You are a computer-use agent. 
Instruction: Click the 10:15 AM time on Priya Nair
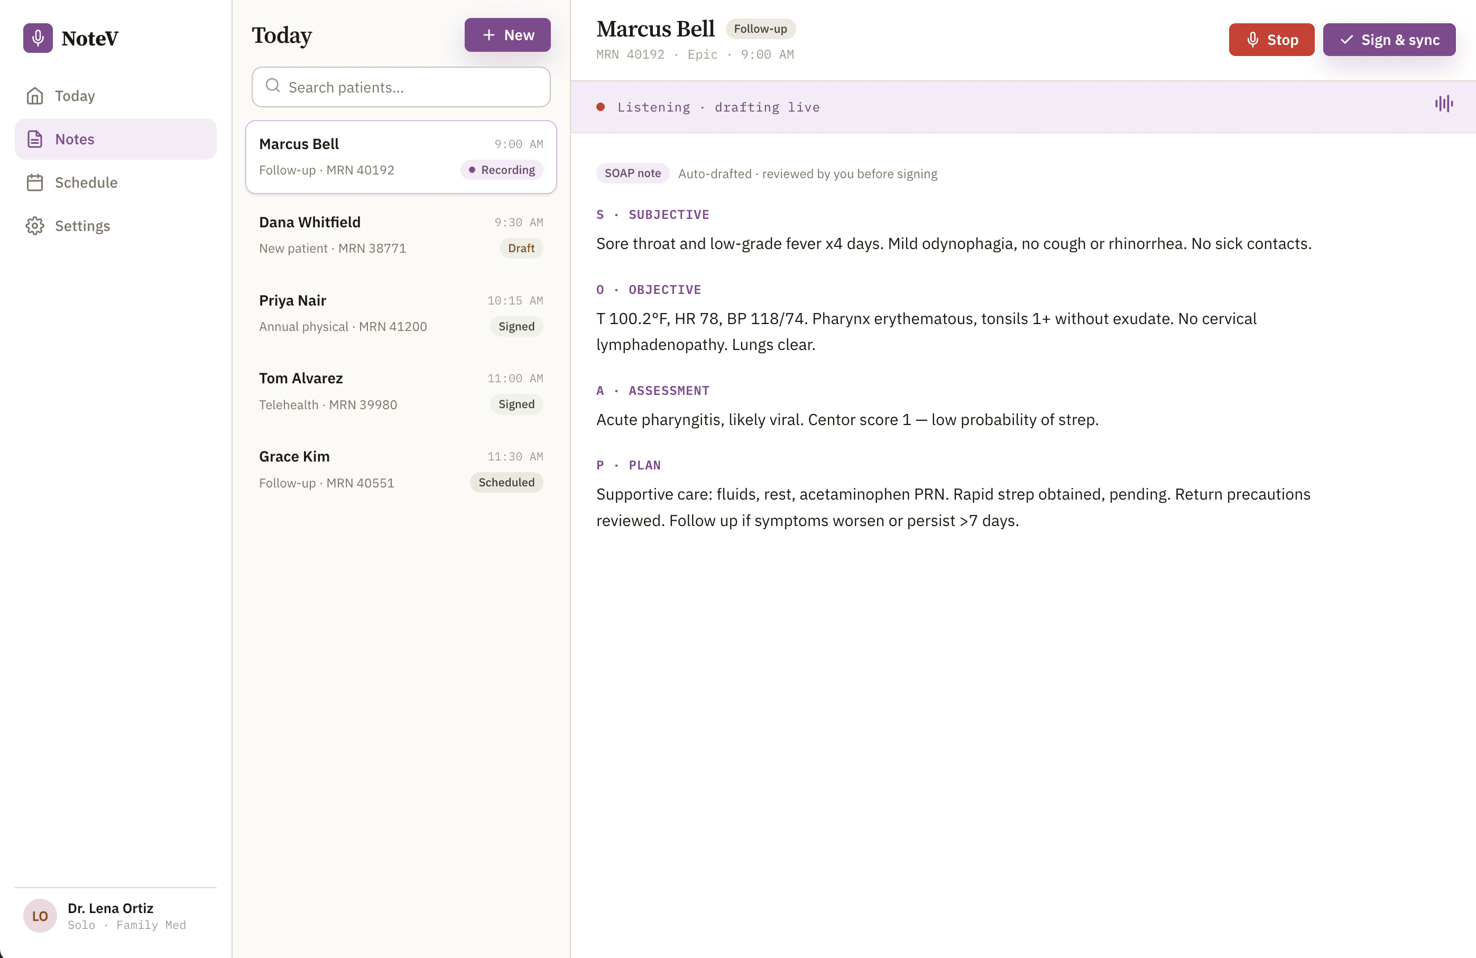coord(515,300)
